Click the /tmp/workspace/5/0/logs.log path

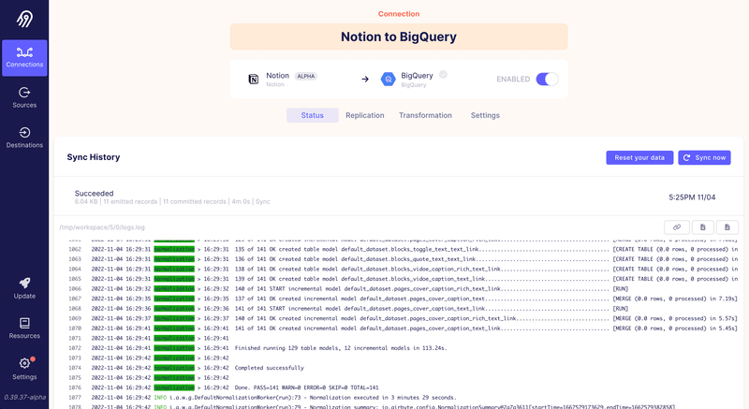click(102, 227)
